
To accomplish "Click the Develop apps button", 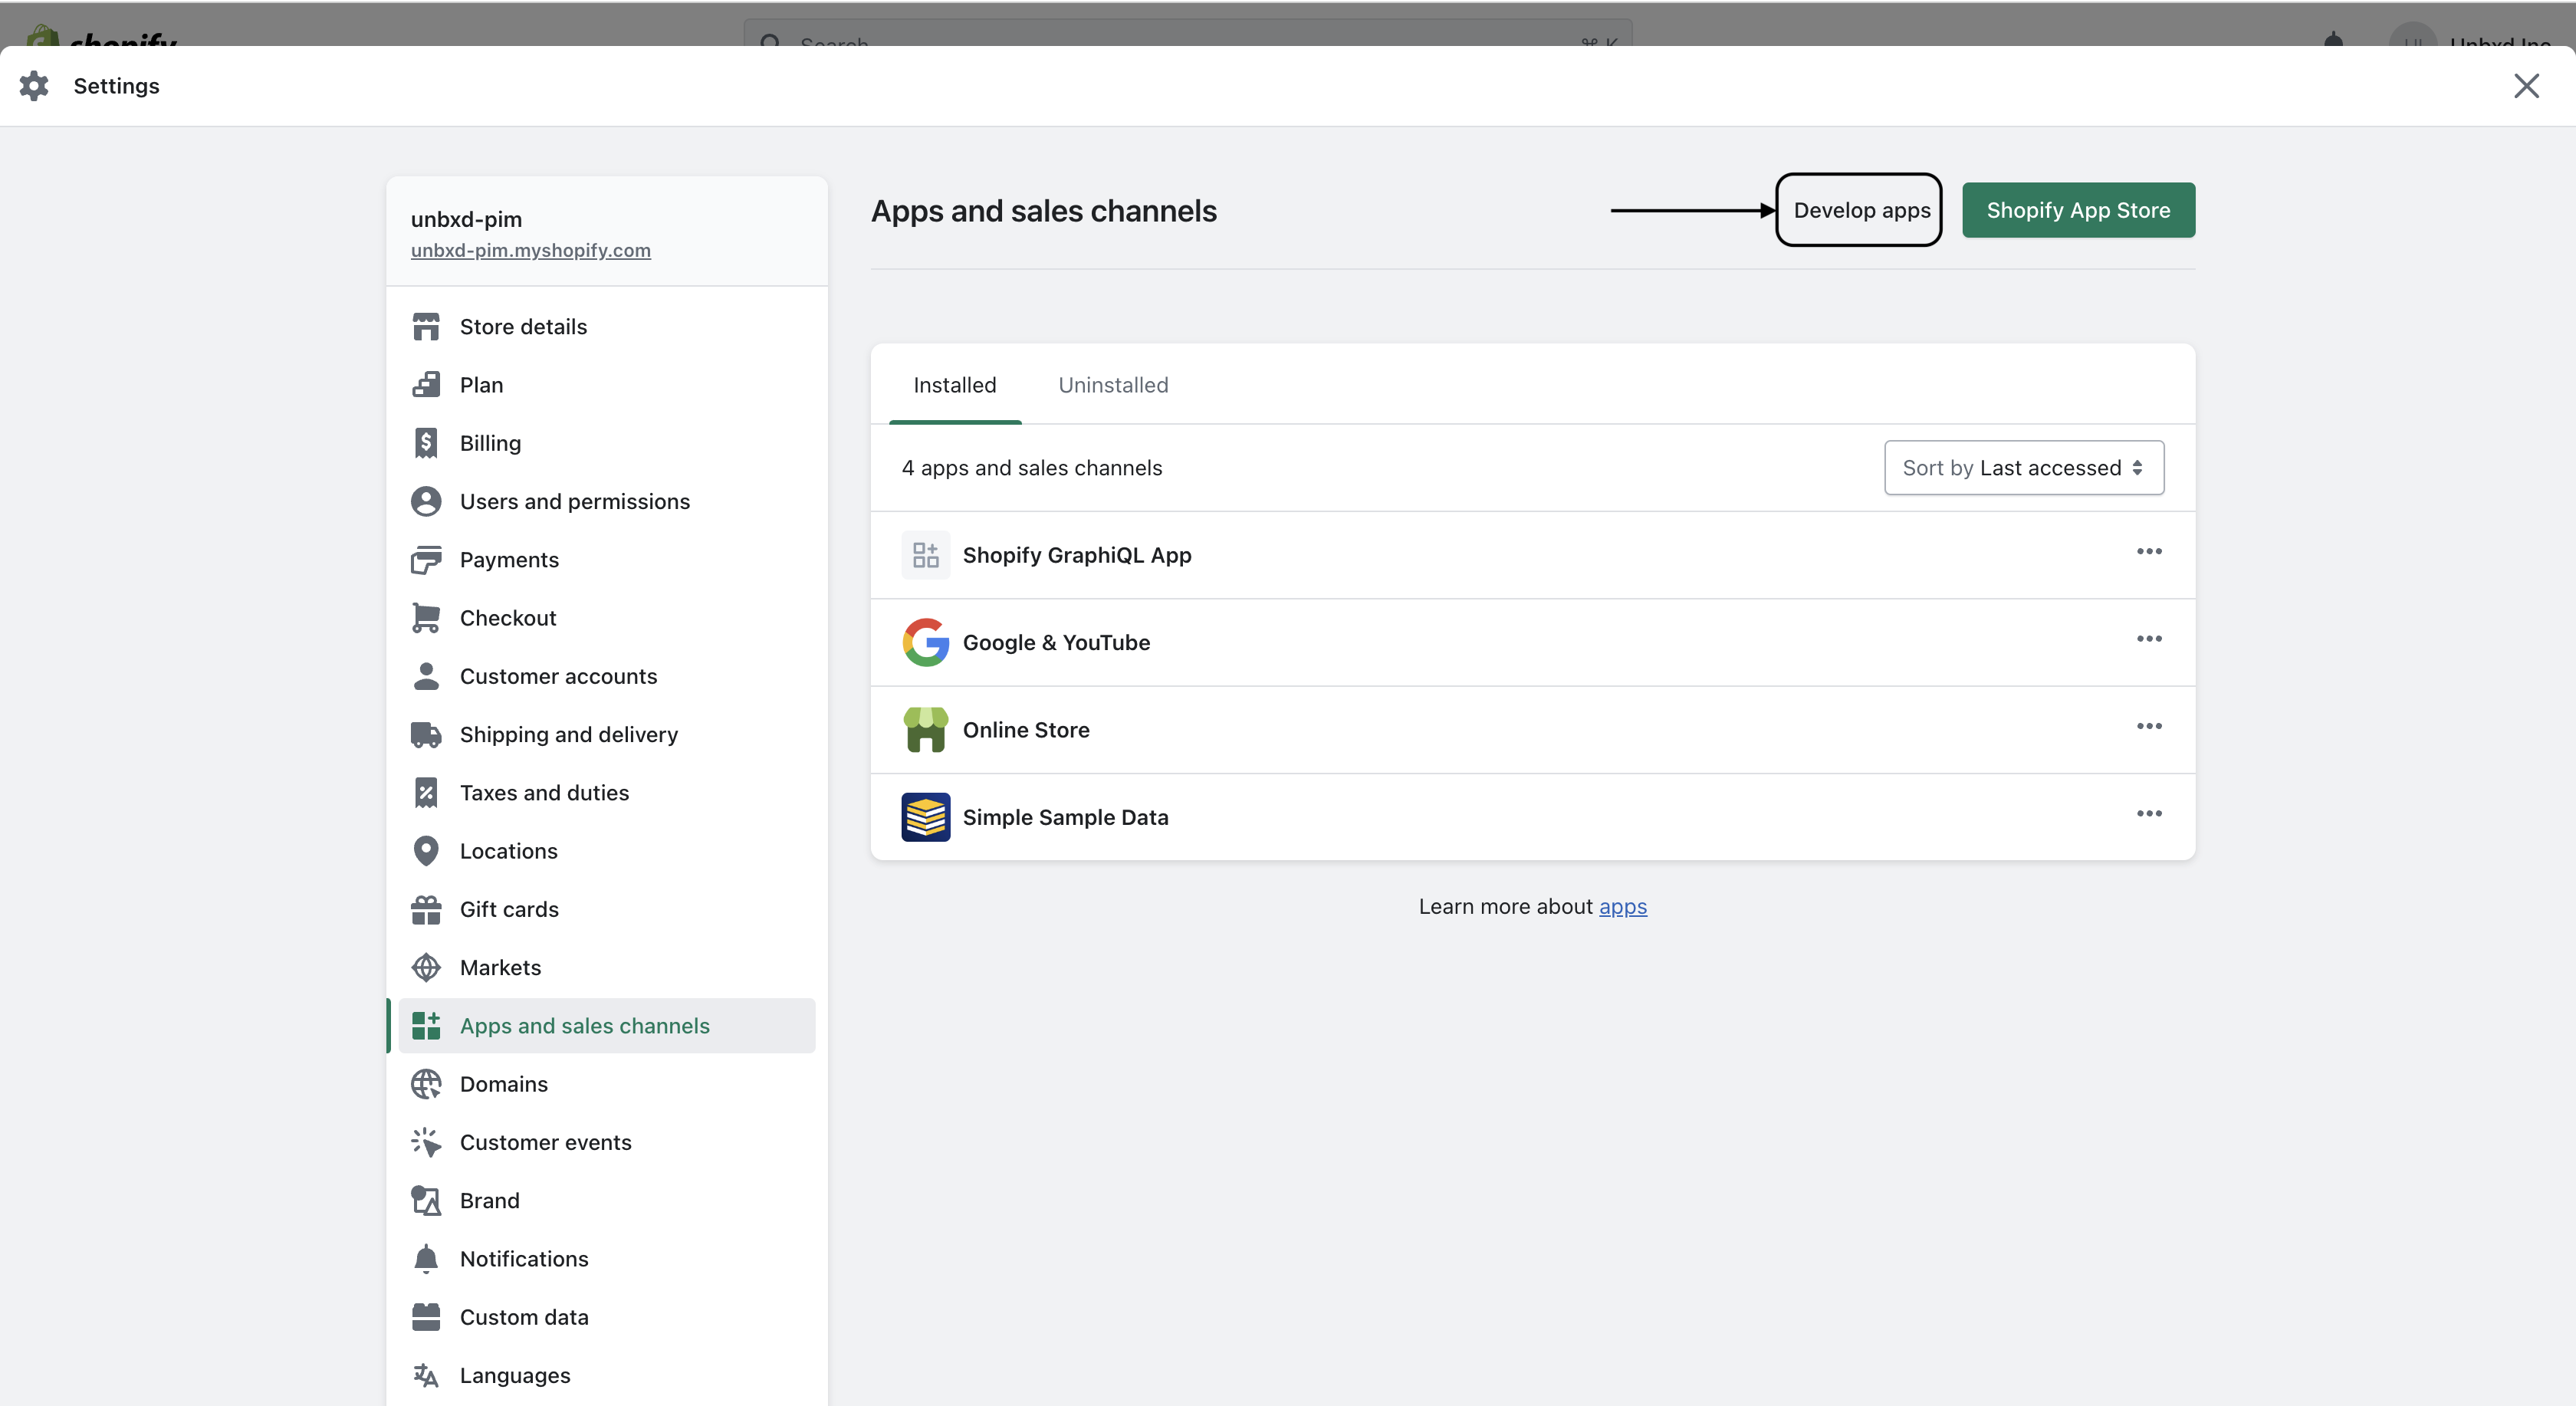I will click(x=1860, y=210).
